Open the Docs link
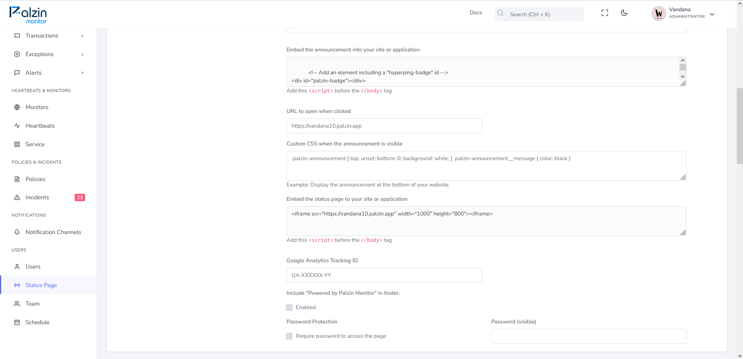This screenshot has width=743, height=359. 476,13
